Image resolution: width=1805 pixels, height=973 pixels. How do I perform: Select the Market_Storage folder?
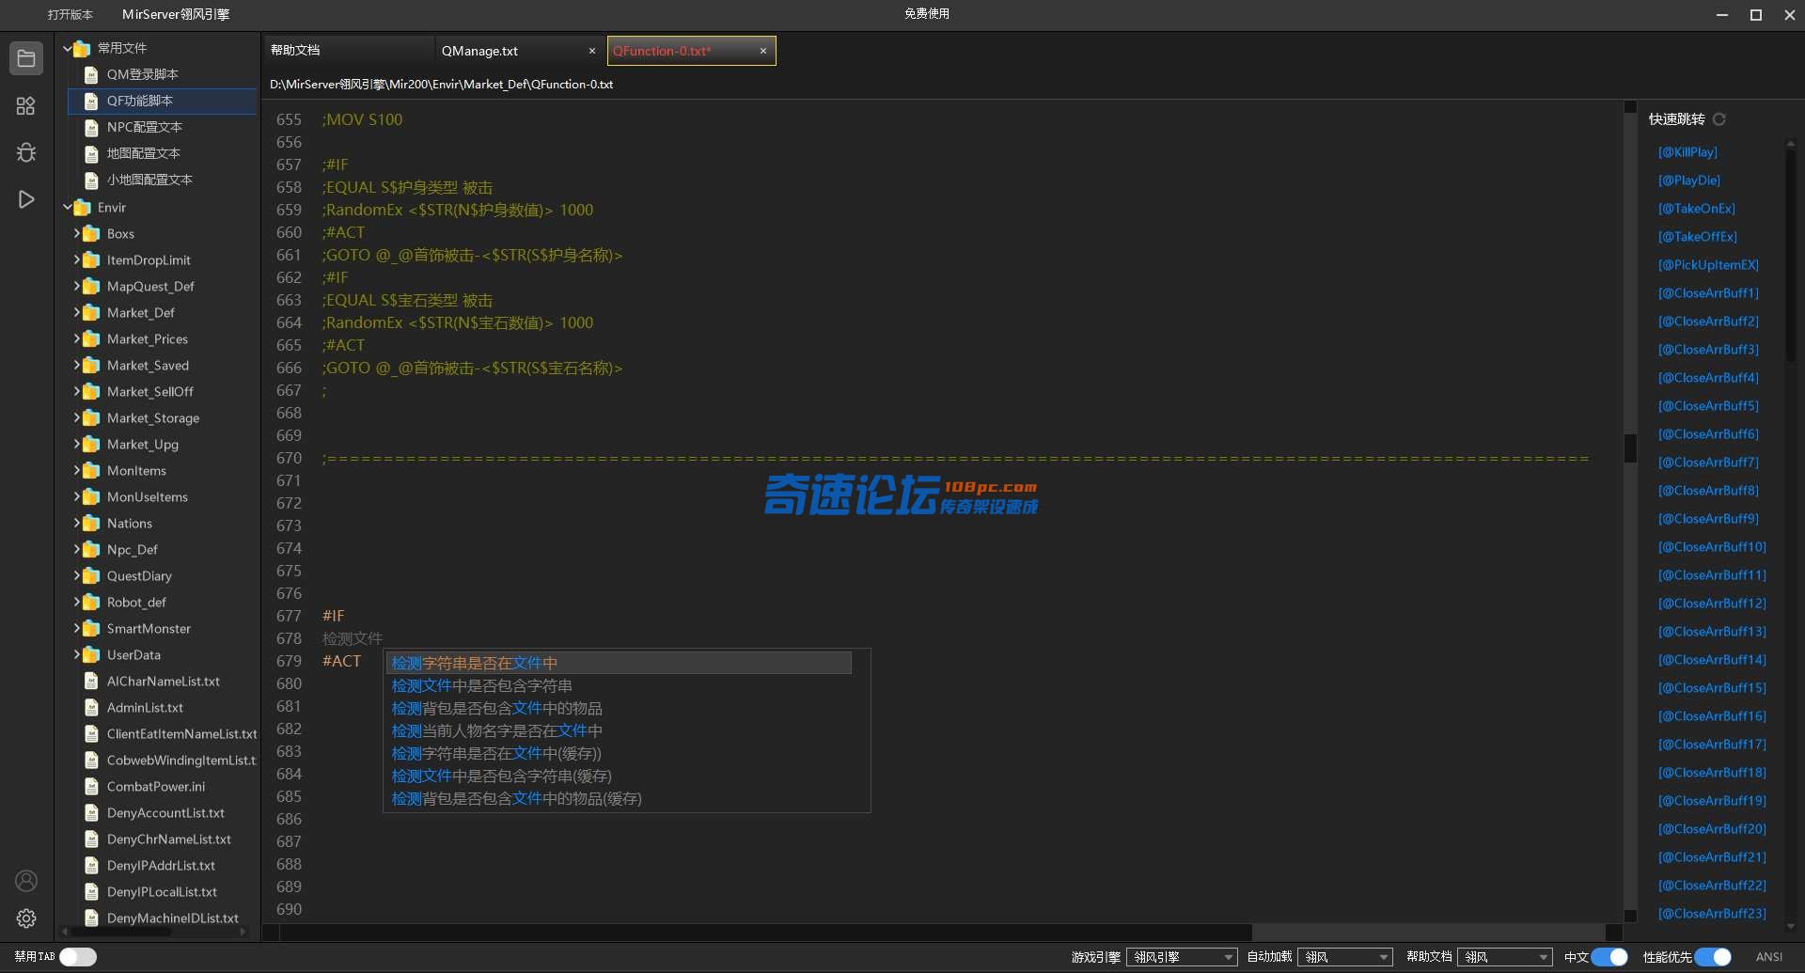pyautogui.click(x=153, y=417)
